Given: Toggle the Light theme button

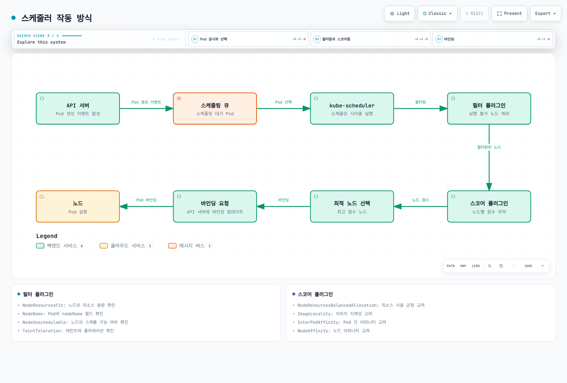Looking at the screenshot, I should 399,13.
